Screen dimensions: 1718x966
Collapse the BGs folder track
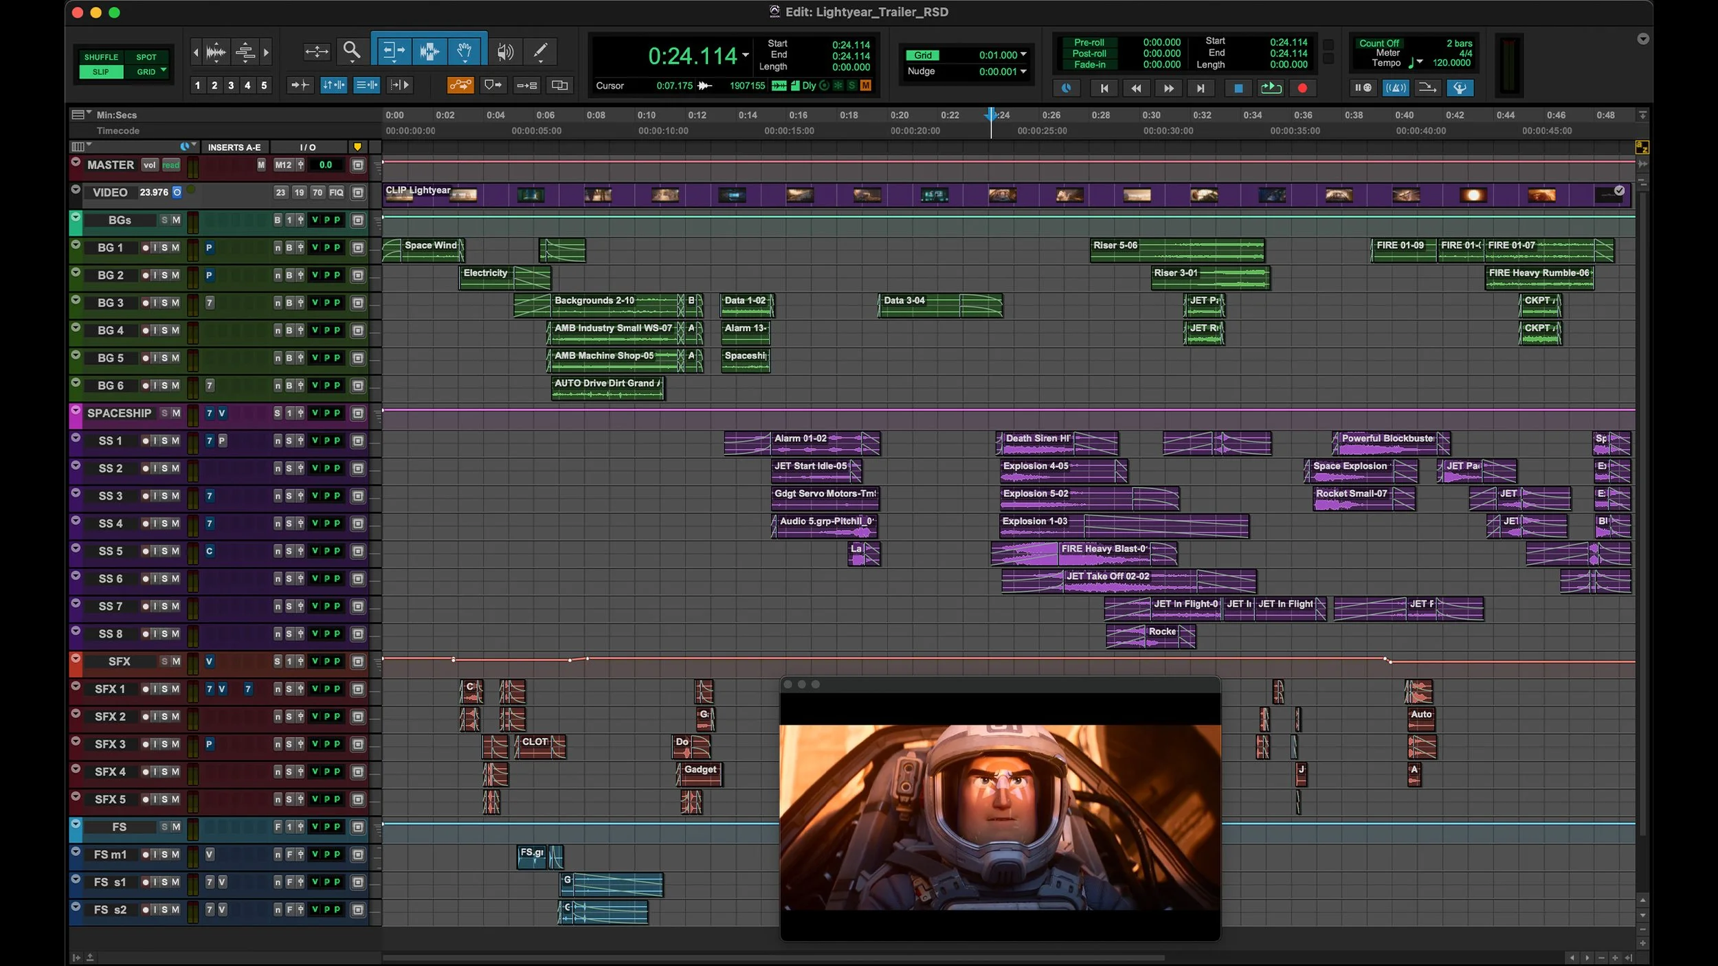[x=76, y=218]
